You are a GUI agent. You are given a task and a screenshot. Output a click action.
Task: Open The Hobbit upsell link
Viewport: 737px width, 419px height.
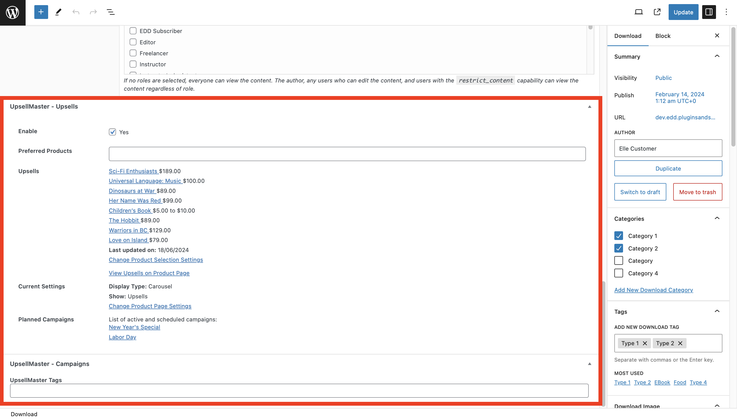click(124, 220)
